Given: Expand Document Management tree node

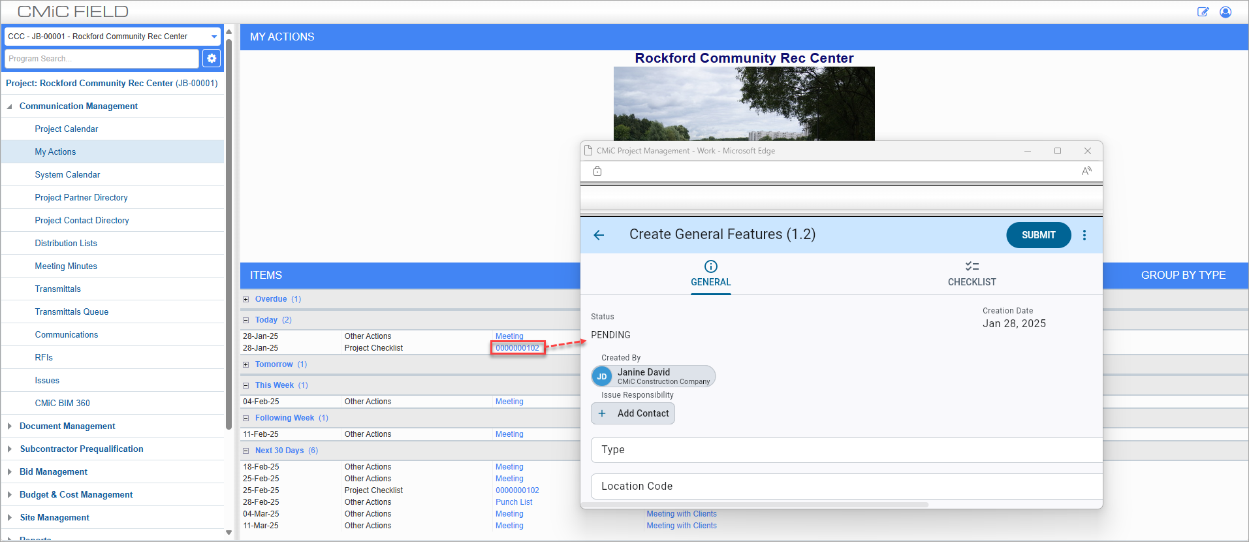Looking at the screenshot, I should [x=10, y=426].
